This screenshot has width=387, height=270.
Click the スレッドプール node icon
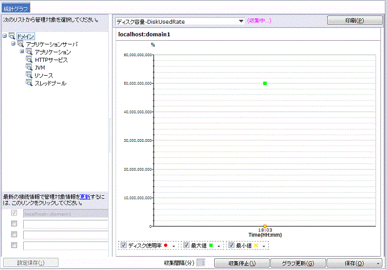(29, 83)
